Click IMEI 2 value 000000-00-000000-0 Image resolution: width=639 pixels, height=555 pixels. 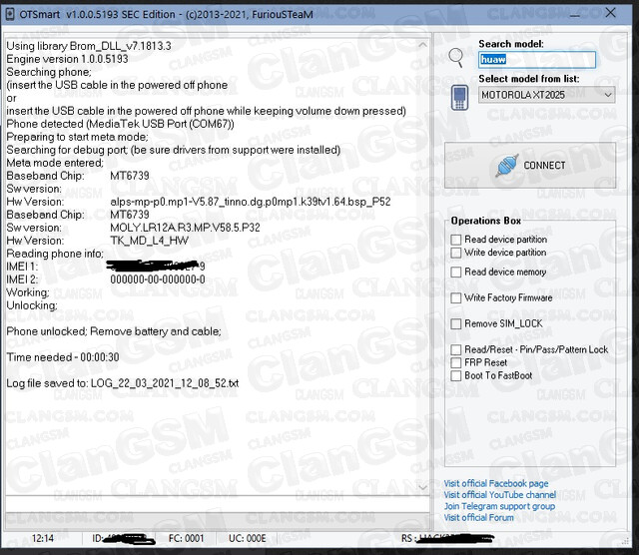[158, 279]
